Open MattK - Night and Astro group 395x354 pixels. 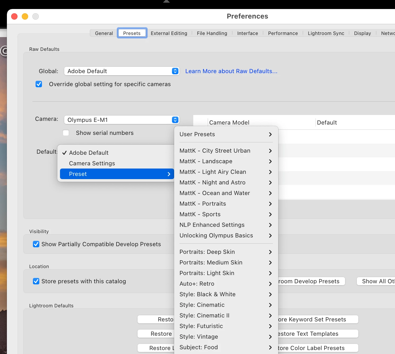[226, 182]
